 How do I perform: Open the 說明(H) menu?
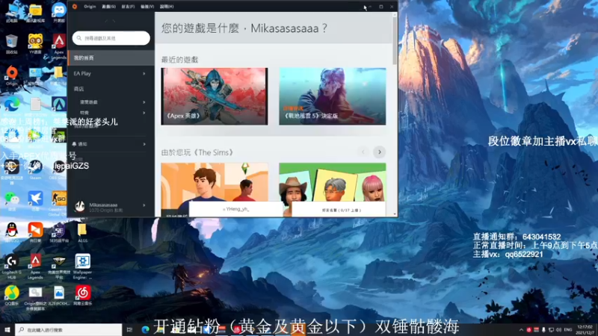point(167,7)
